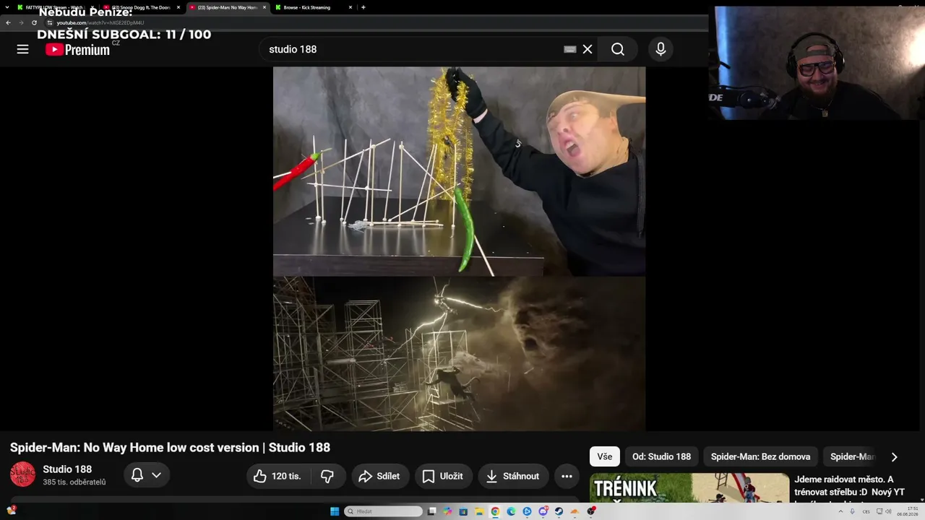Show more filter chips with right arrow
Viewport: 925px width, 520px height.
(x=894, y=456)
